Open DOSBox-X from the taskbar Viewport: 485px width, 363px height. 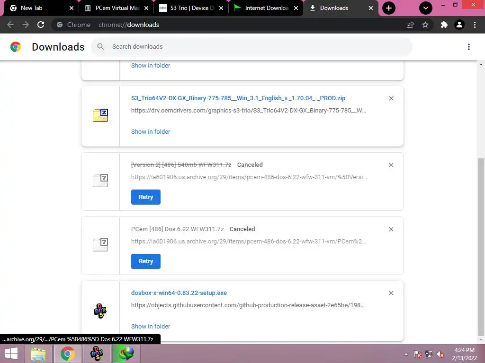pyautogui.click(x=97, y=354)
